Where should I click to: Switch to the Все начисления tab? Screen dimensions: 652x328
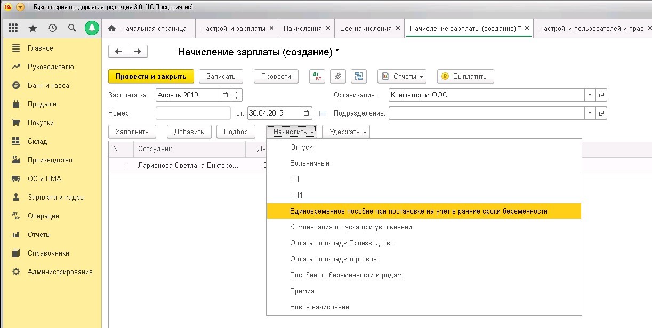click(x=366, y=28)
